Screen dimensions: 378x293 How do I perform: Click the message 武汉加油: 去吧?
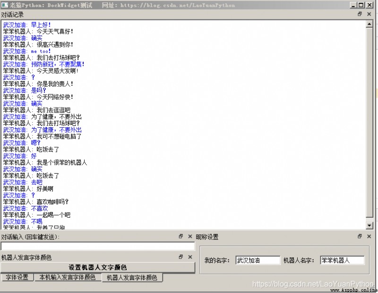tap(23, 182)
